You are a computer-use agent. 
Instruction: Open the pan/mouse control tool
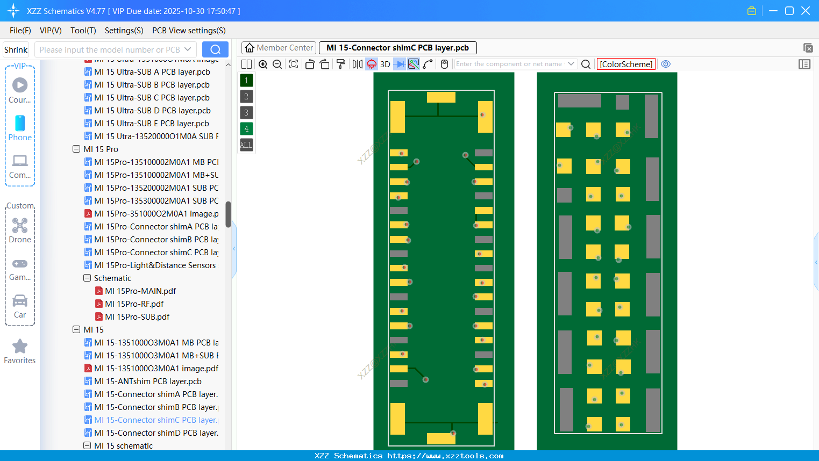[x=444, y=64]
